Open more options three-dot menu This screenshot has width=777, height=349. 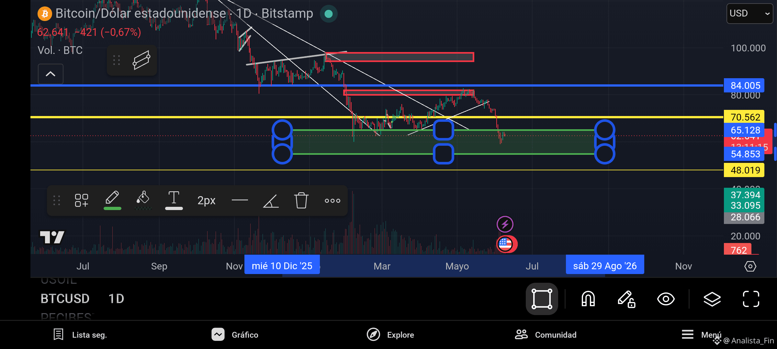coord(332,201)
